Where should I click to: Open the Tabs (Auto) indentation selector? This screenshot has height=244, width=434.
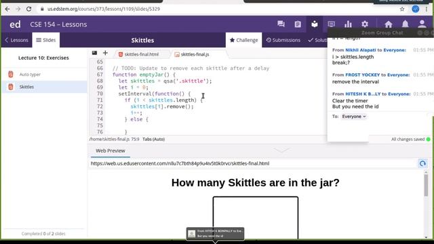[x=154, y=139]
